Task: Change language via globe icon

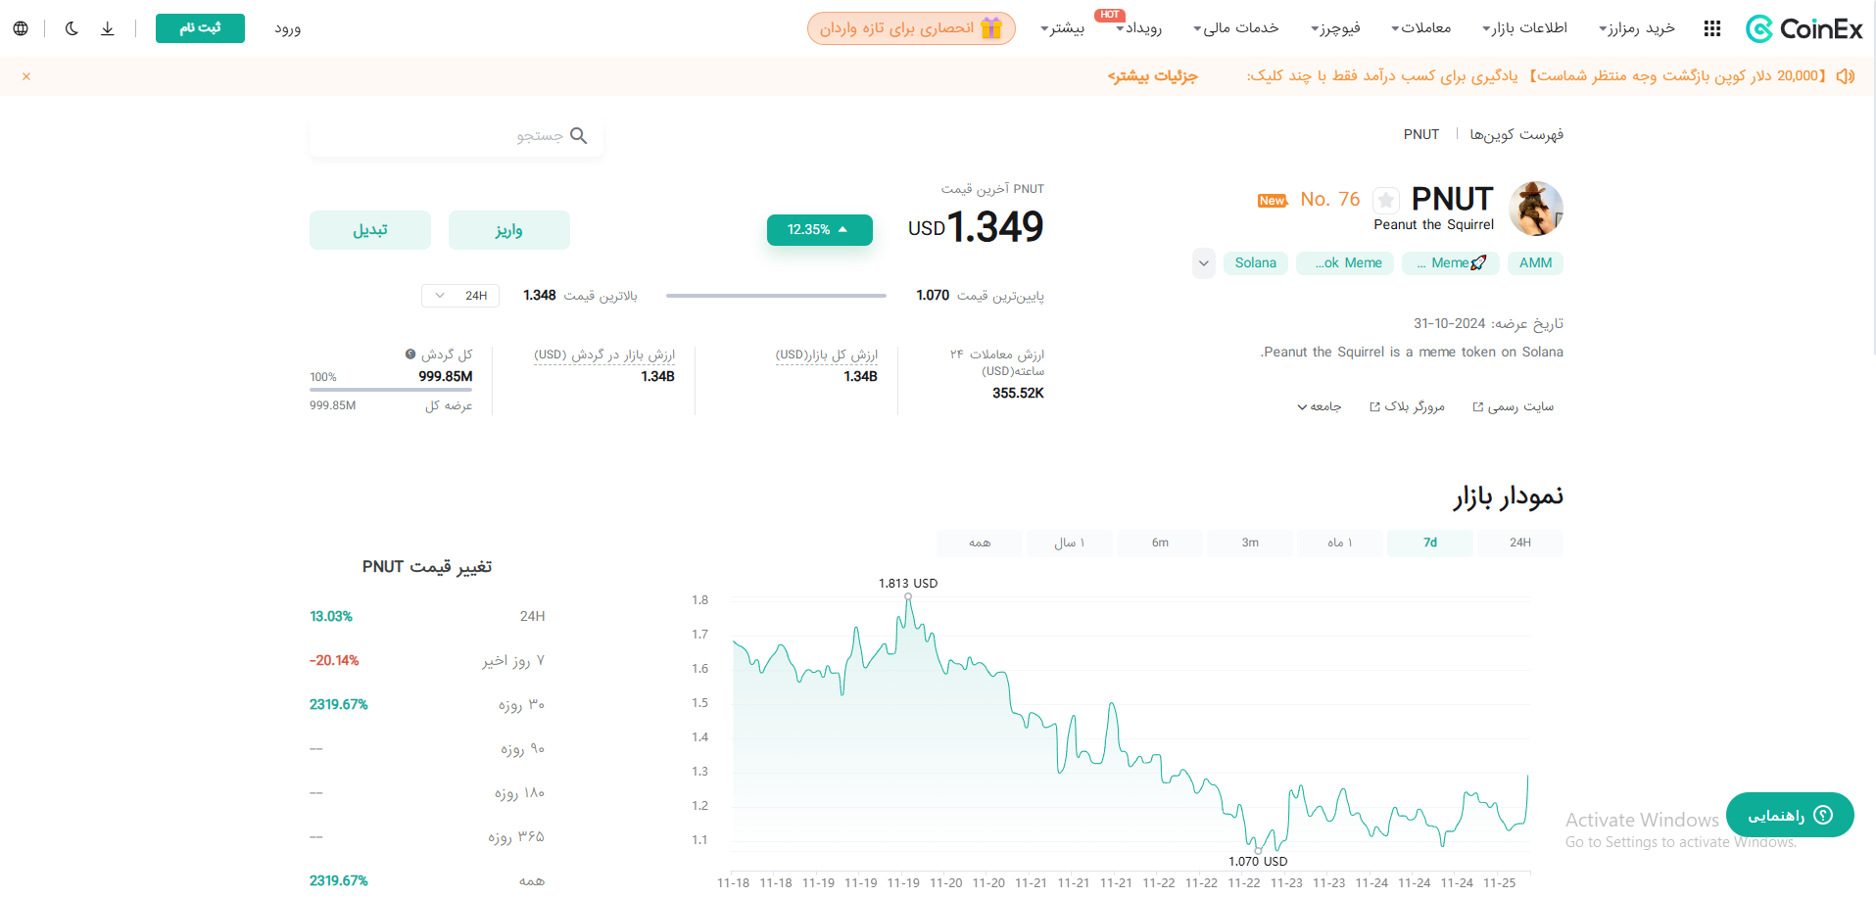Action: (x=21, y=28)
